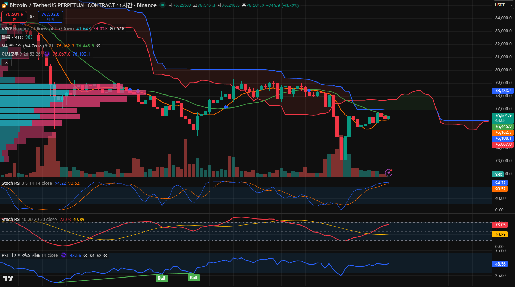Screen dimensions: 515x287
Task: Collapse the indicator legend with chevron
Action: [6, 63]
